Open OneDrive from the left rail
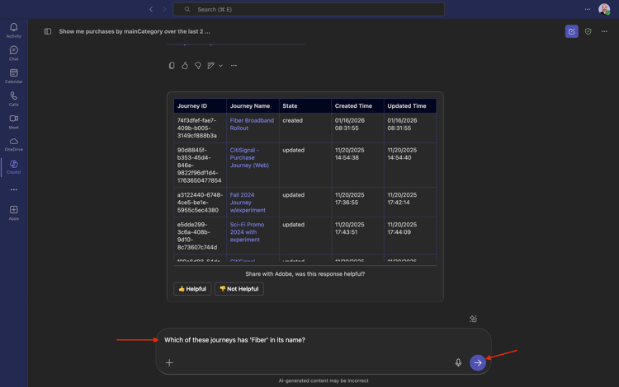Image resolution: width=619 pixels, height=387 pixels. (13, 144)
